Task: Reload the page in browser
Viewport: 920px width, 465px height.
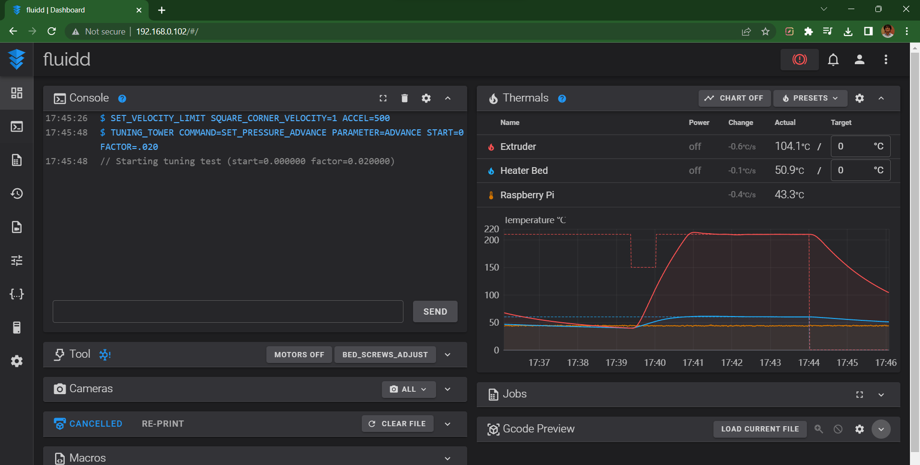Action: [x=52, y=31]
